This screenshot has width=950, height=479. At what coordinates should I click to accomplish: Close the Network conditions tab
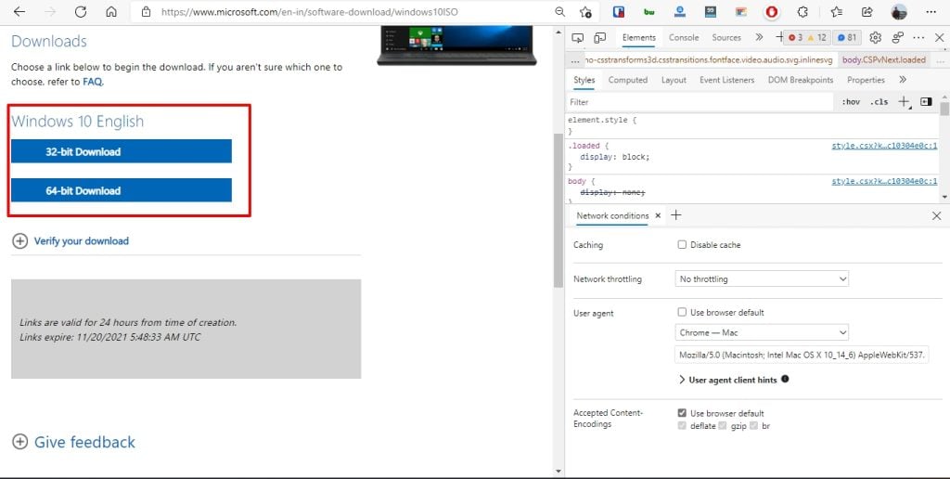[x=658, y=216]
